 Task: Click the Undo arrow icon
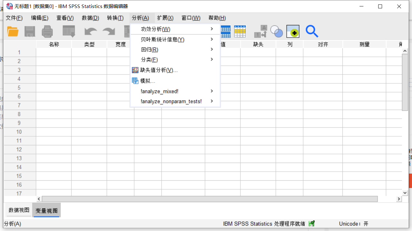91,31
